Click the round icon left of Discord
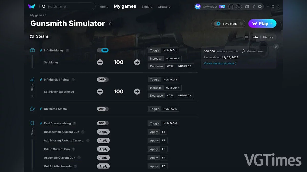This screenshot has width=307, height=172. coord(239,7)
